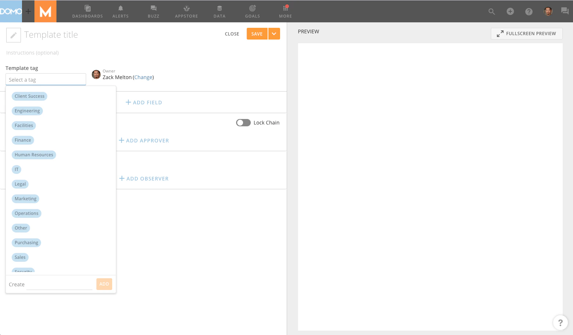Expand the Save options dropdown arrow
Viewport: 573px width, 335px height.
pos(274,34)
